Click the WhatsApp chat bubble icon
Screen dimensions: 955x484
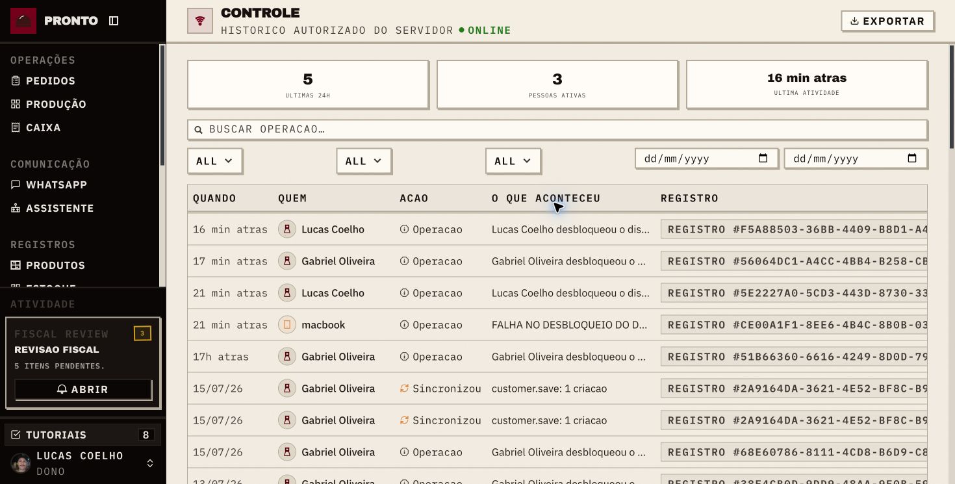[x=16, y=185]
